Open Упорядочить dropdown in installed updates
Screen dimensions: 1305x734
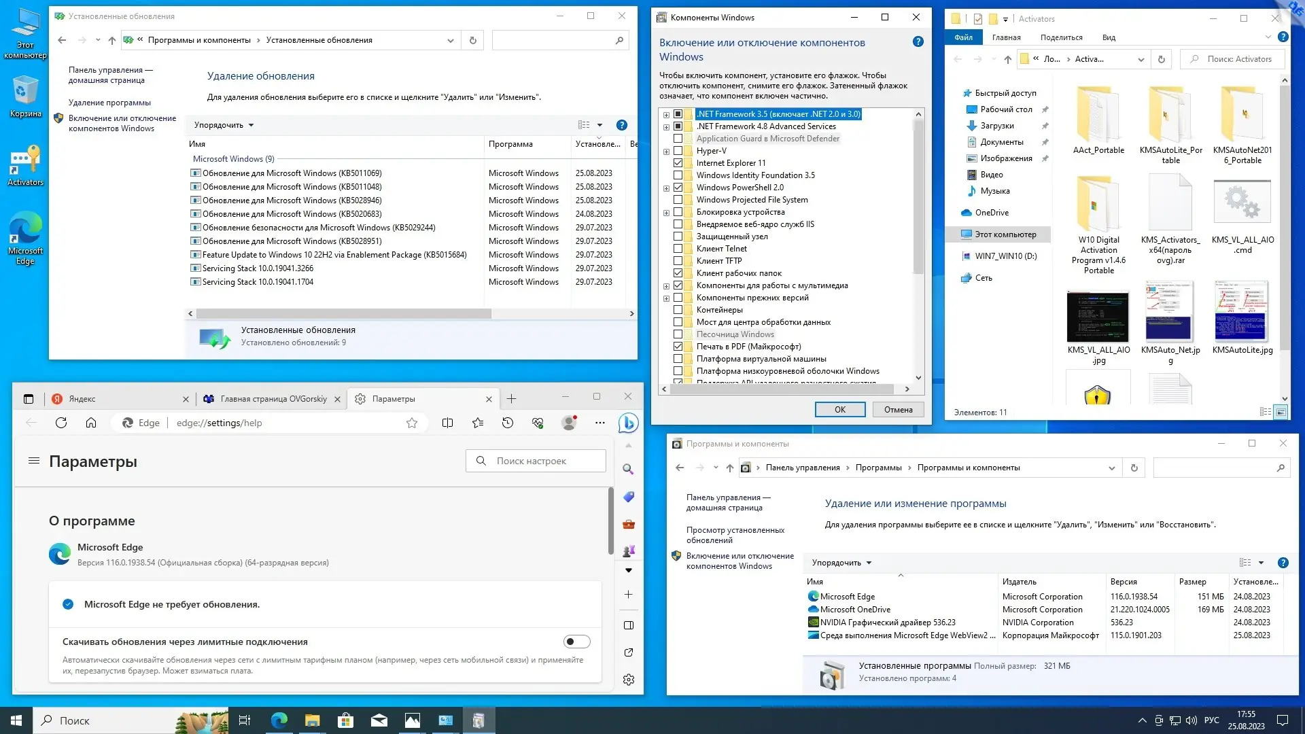(224, 125)
